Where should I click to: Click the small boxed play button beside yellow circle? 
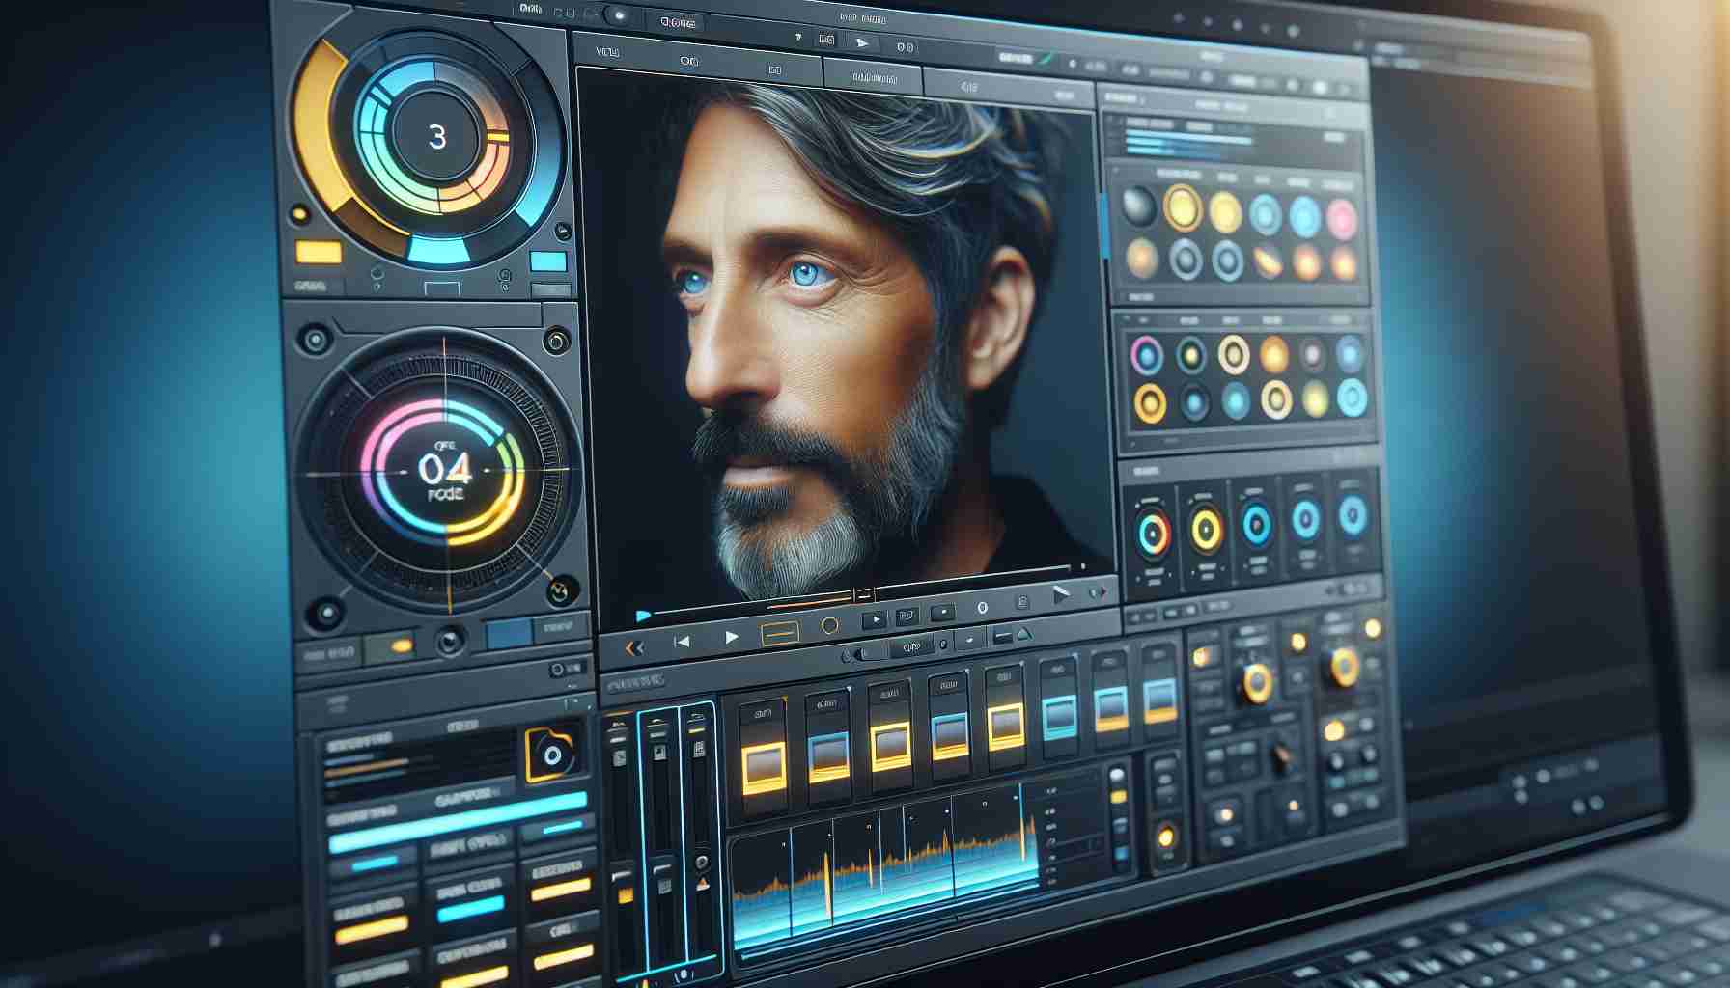(x=875, y=618)
